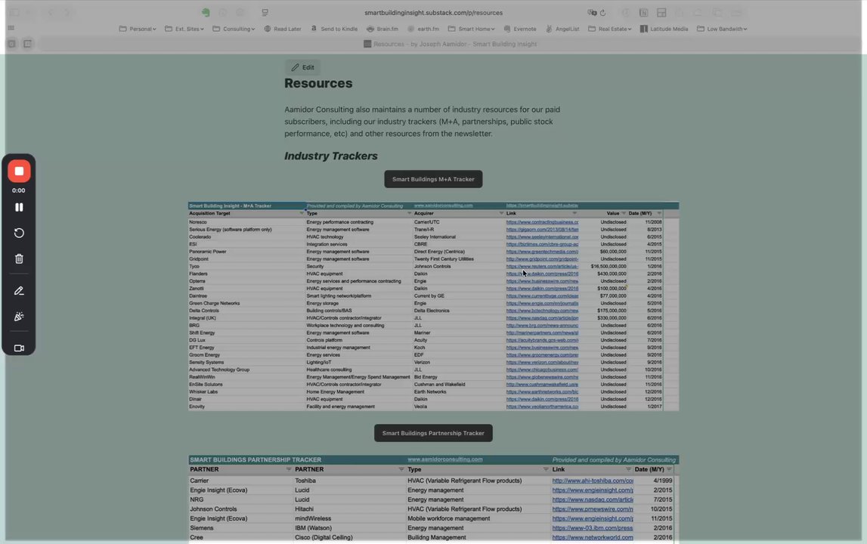Viewport: 867px width, 544px height.
Task: Open the Brain.fm bookmark
Action: click(382, 29)
